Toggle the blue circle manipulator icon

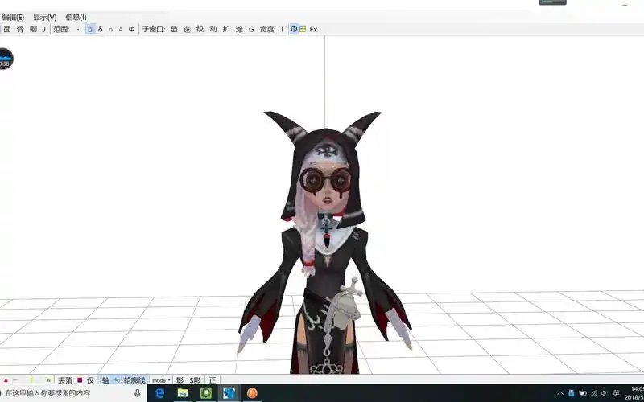point(294,29)
